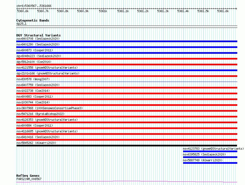This screenshot has width=245, height=185.
Task: Open the nsv600873 (Cooper2011) variant label
Action: pos(35,50)
